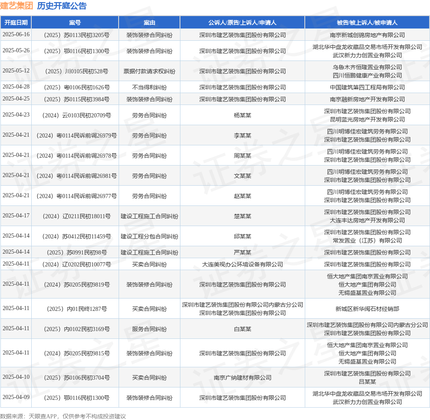This screenshot has height=420, width=430.
Task: Click the 服务合同纠纷 cell
Action: point(150,329)
